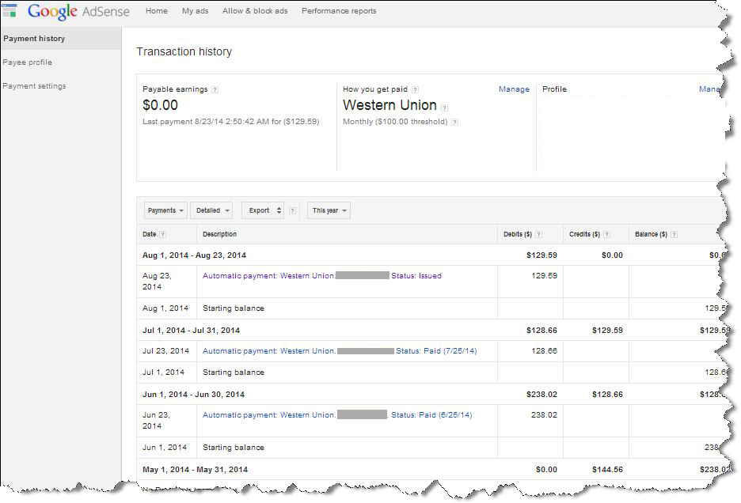Click help icon next to Western Union

(x=444, y=108)
